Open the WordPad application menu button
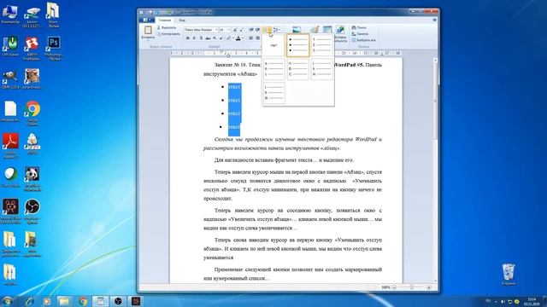Screen dimensions: 547x307 (147, 20)
